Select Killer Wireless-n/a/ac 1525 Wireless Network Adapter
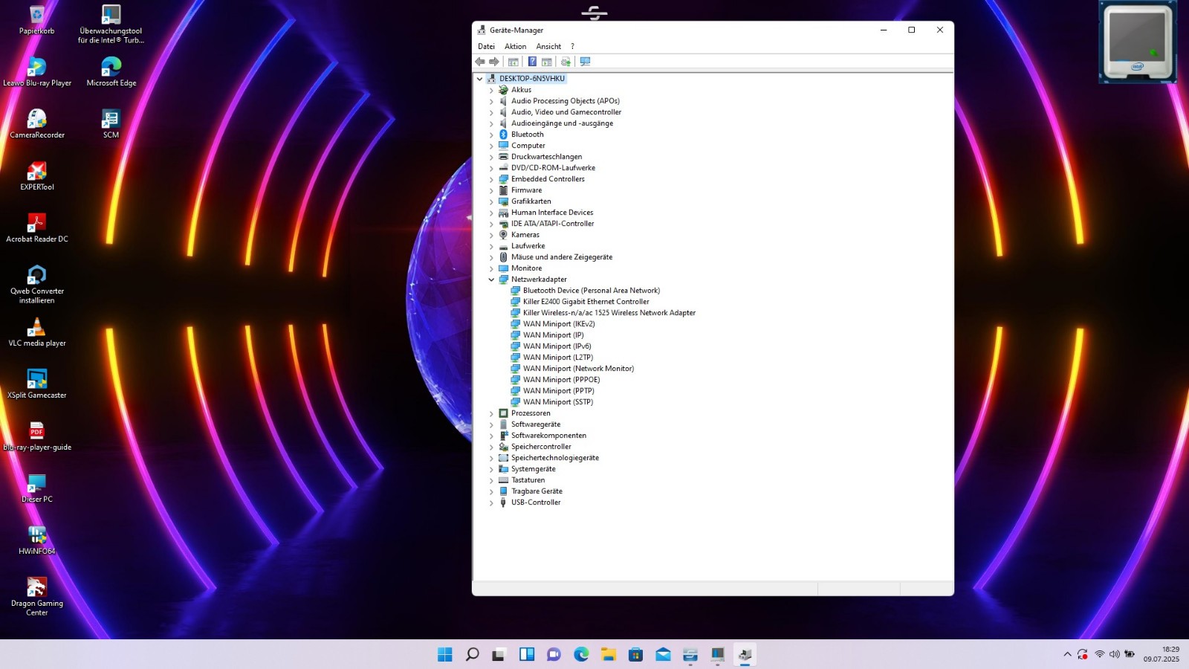 pyautogui.click(x=609, y=313)
